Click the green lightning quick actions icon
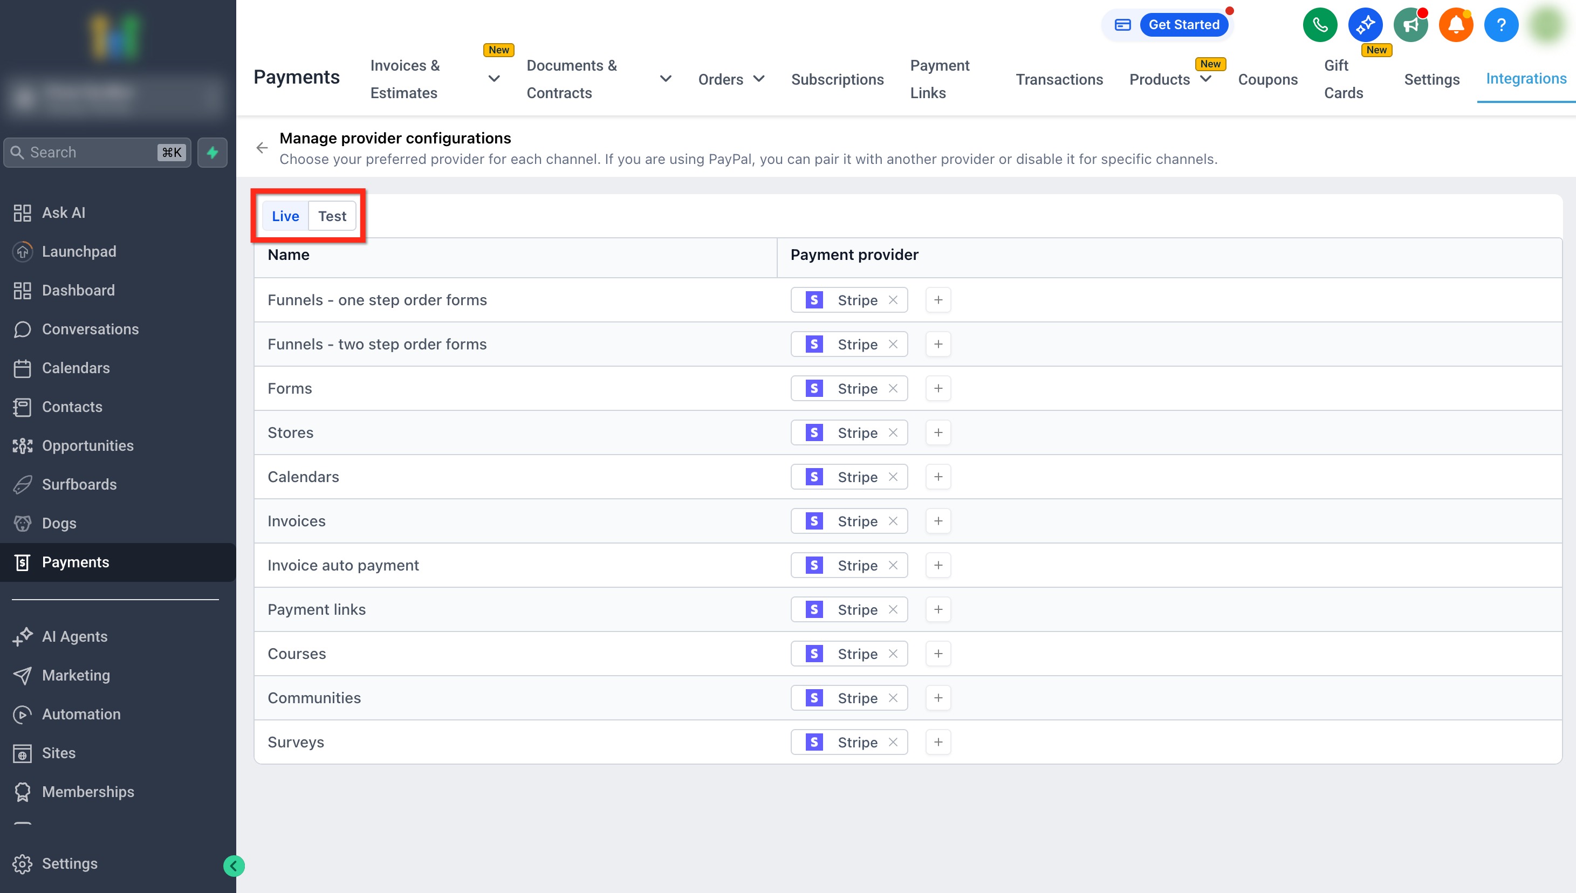The image size is (1576, 893). pos(213,152)
